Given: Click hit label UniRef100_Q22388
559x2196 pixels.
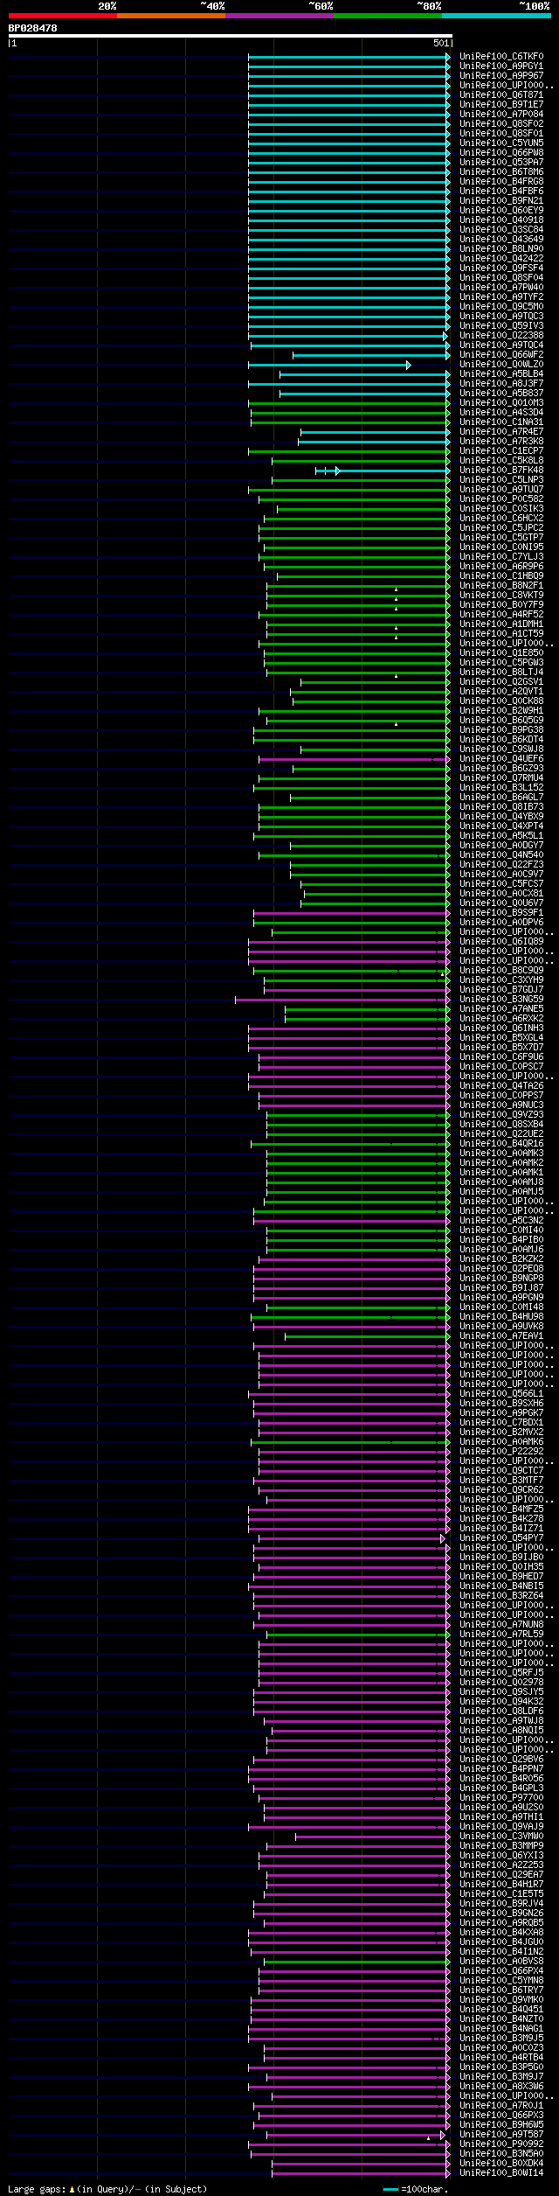Looking at the screenshot, I should [x=501, y=335].
